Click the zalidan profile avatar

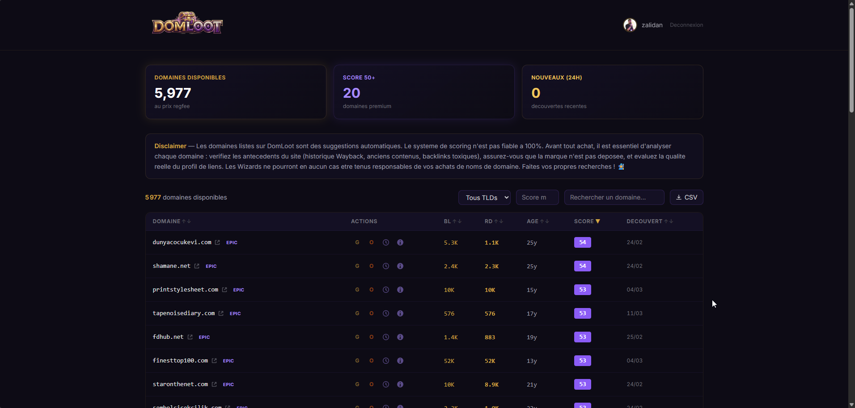pyautogui.click(x=631, y=25)
